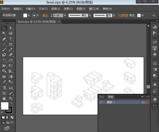Select the Hand tool

pos(4,98)
